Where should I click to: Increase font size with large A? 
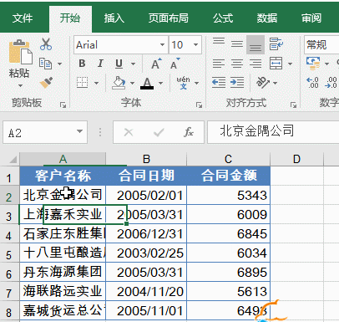pyautogui.click(x=156, y=64)
